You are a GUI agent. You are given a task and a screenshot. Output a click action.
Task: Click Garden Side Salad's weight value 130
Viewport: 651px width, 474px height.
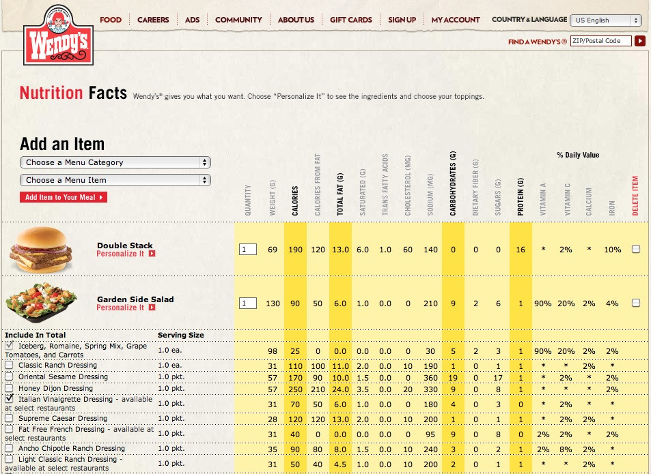pyautogui.click(x=273, y=303)
